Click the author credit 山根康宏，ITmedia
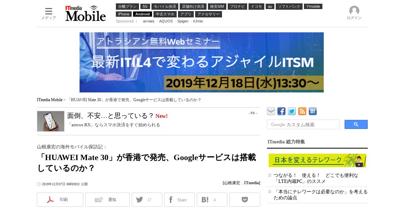Image resolution: width=403 pixels, height=211 pixels. (x=241, y=183)
